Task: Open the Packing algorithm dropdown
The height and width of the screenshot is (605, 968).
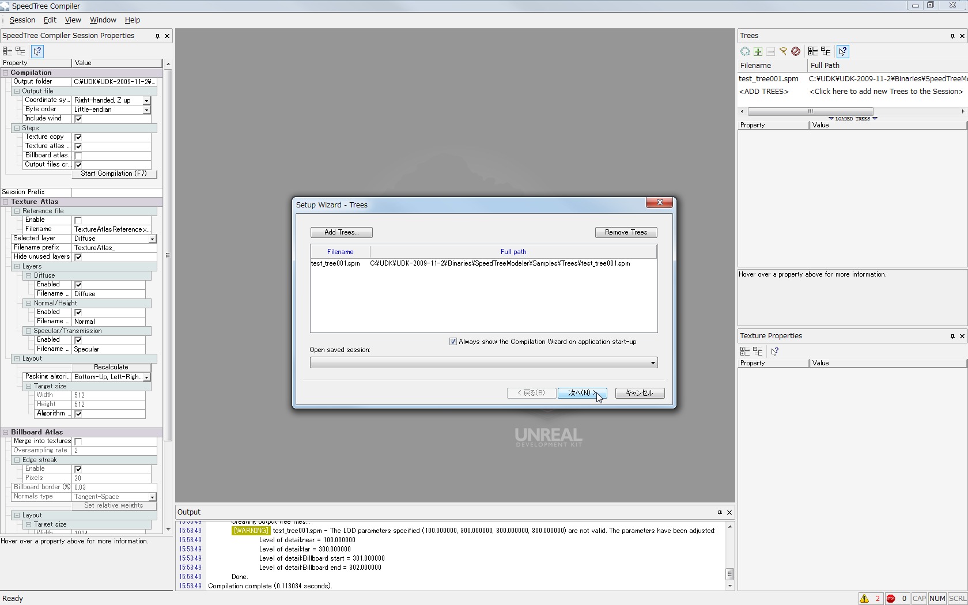Action: pyautogui.click(x=147, y=377)
